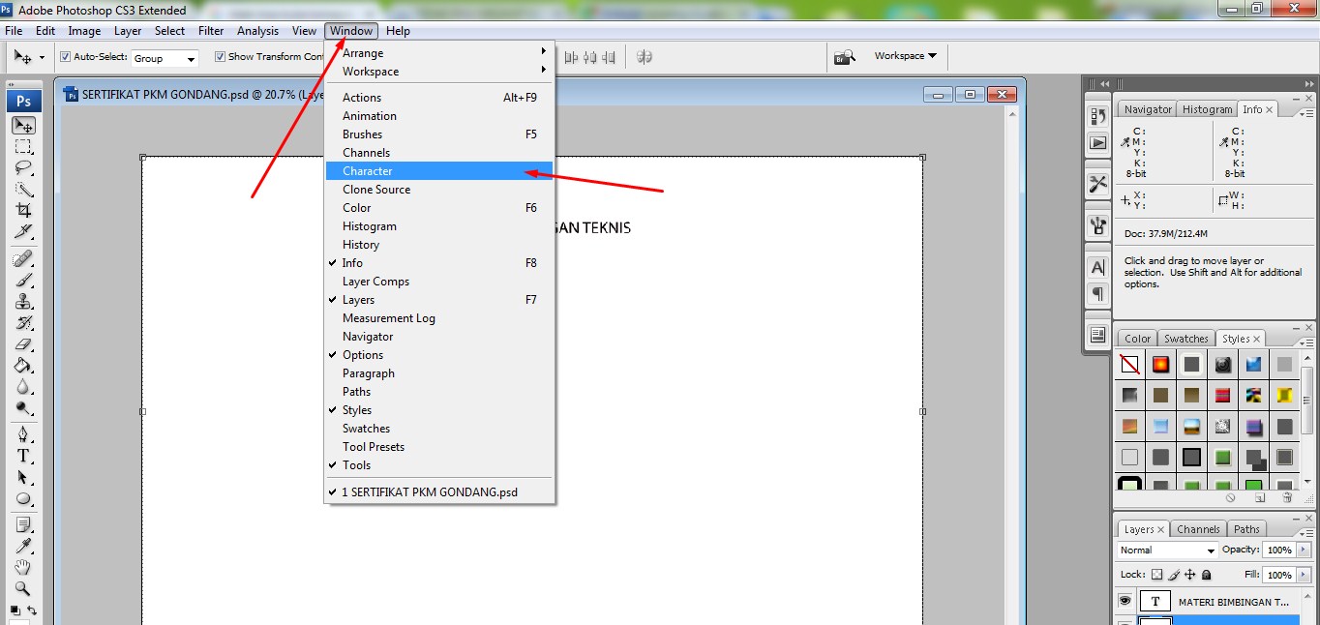
Task: Apply the yellow style swatch
Action: pyautogui.click(x=1284, y=395)
